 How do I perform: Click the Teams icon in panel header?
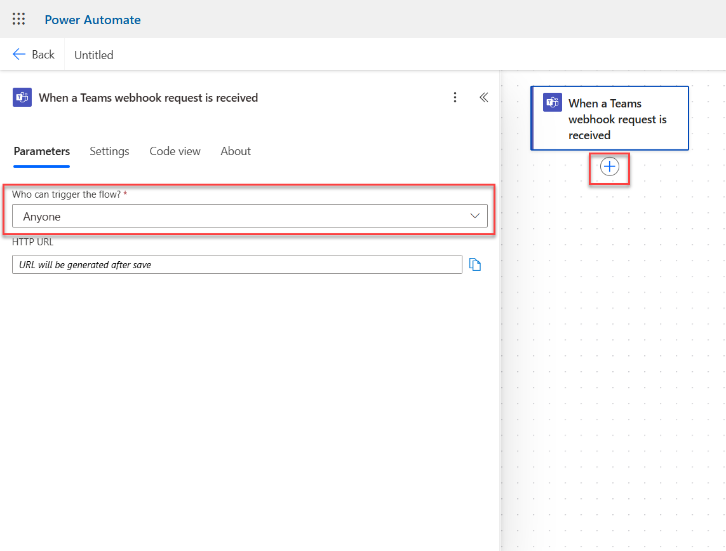pyautogui.click(x=22, y=97)
